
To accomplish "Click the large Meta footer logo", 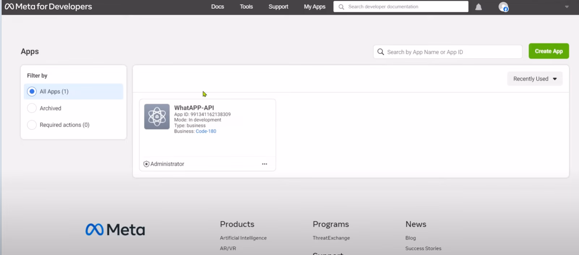I will point(115,230).
